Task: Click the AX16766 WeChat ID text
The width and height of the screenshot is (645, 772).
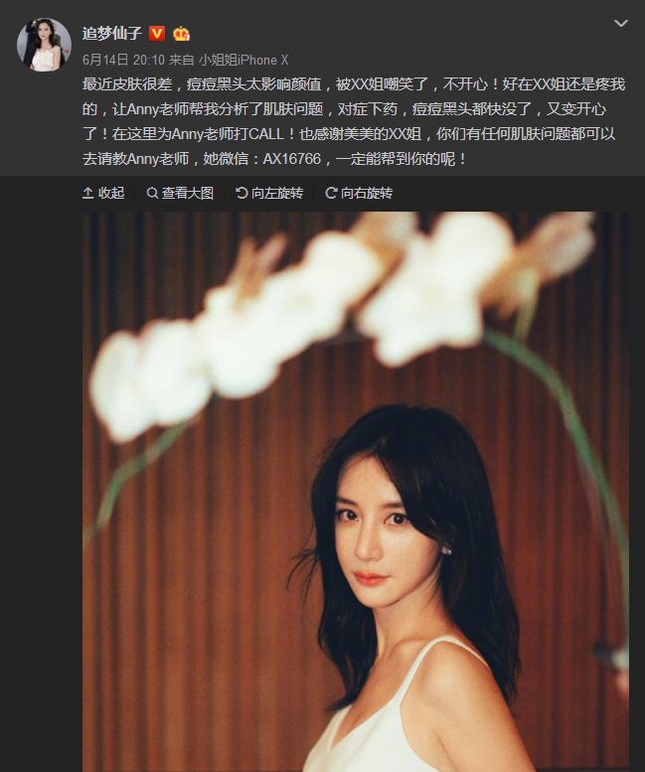Action: coord(292,159)
